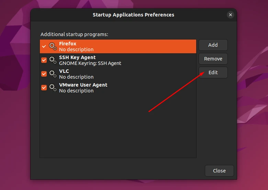Viewport: 268px width, 190px height.
Task: Click the gears icon beside VMware User Agent
Action: pyautogui.click(x=53, y=88)
